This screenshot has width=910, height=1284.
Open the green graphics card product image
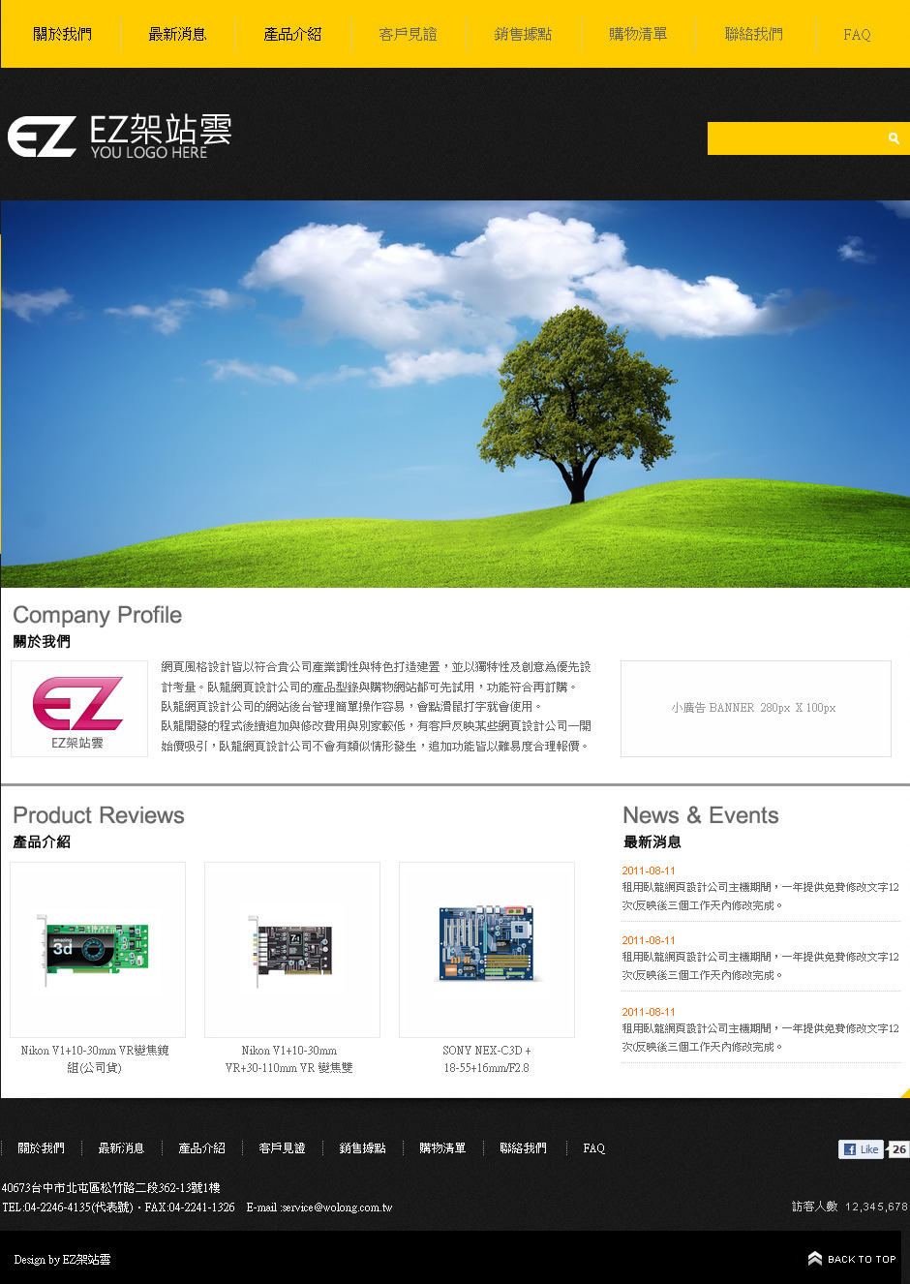click(97, 949)
